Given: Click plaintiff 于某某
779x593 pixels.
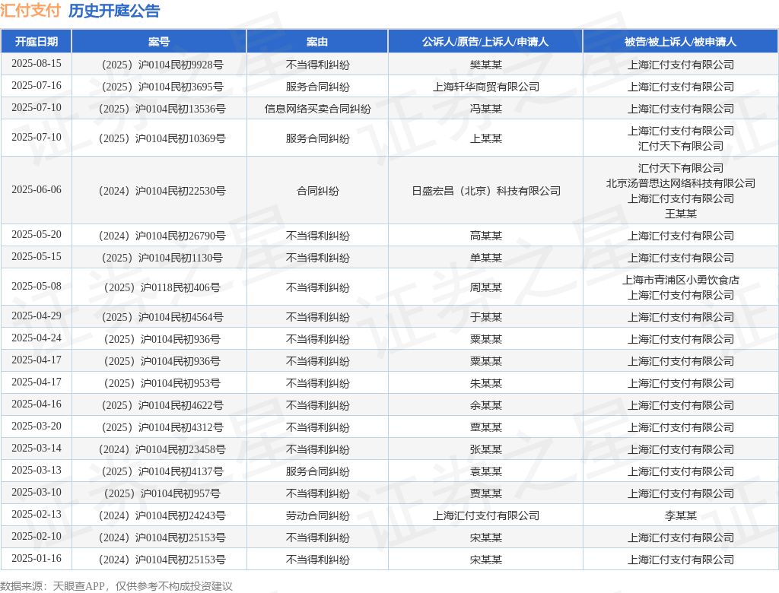Looking at the screenshot, I should tap(486, 317).
